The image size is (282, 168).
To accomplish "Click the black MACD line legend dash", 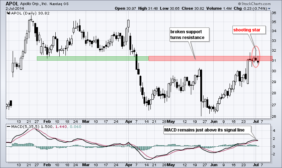I will pyautogui.click(x=8, y=127).
